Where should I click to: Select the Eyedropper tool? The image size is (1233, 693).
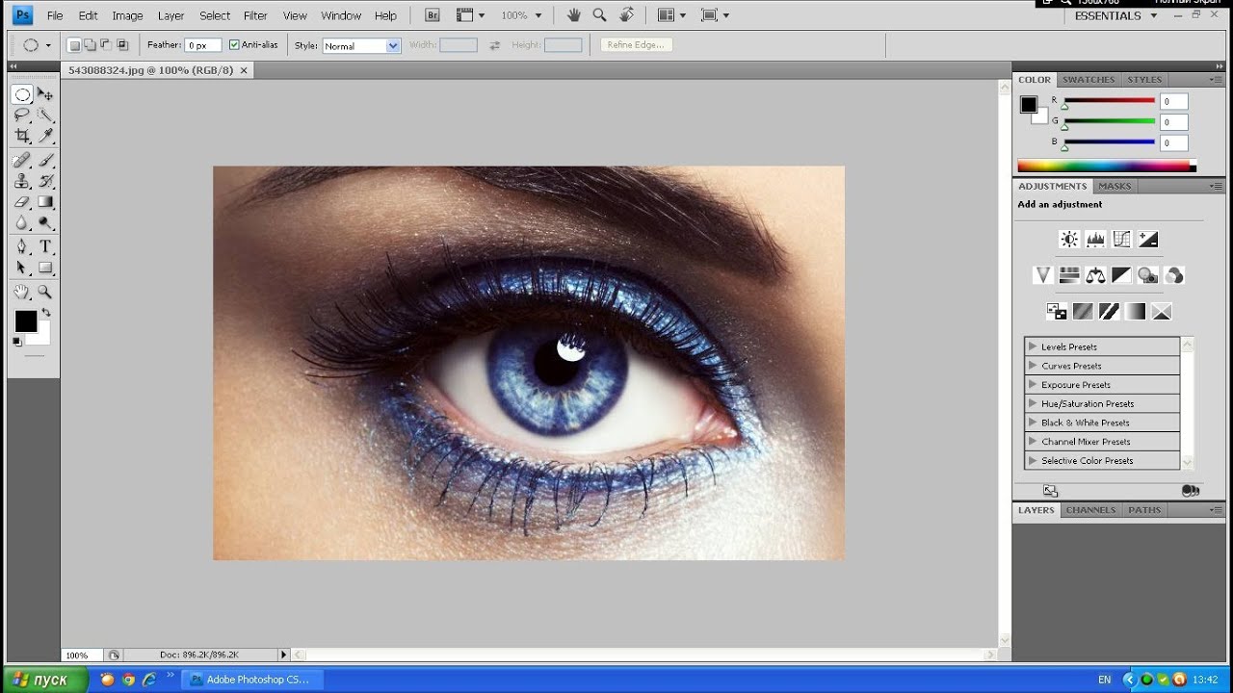point(45,137)
